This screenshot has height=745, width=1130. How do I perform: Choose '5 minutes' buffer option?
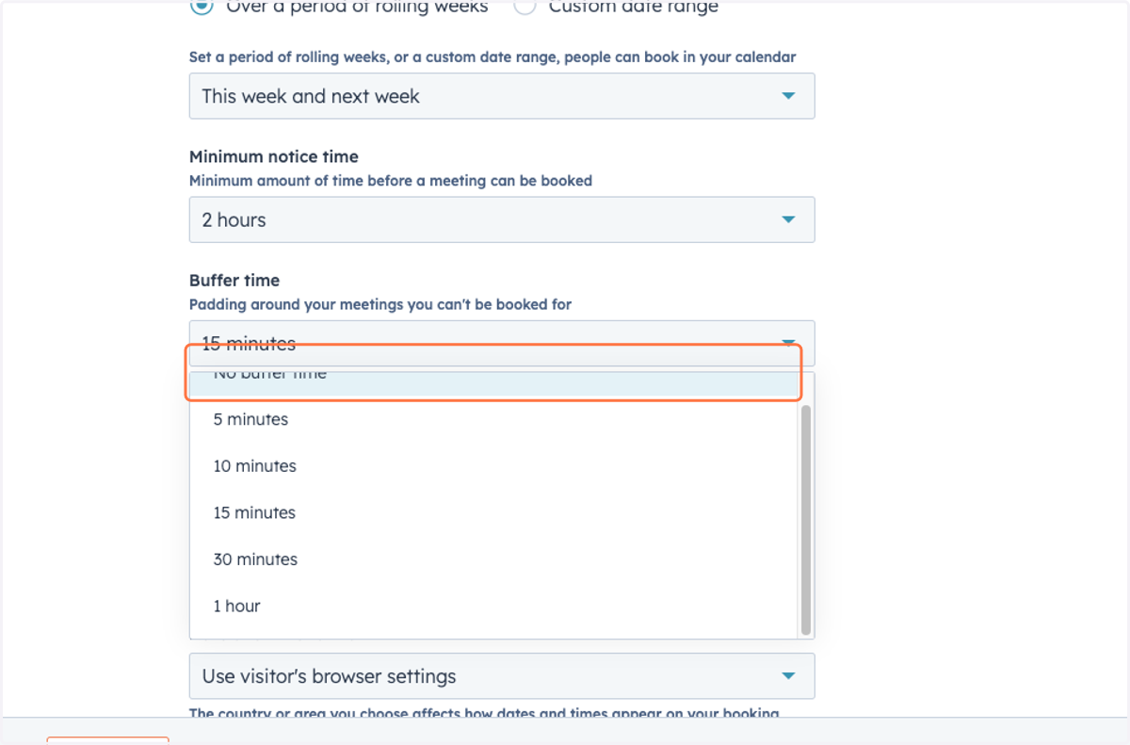pyautogui.click(x=494, y=419)
